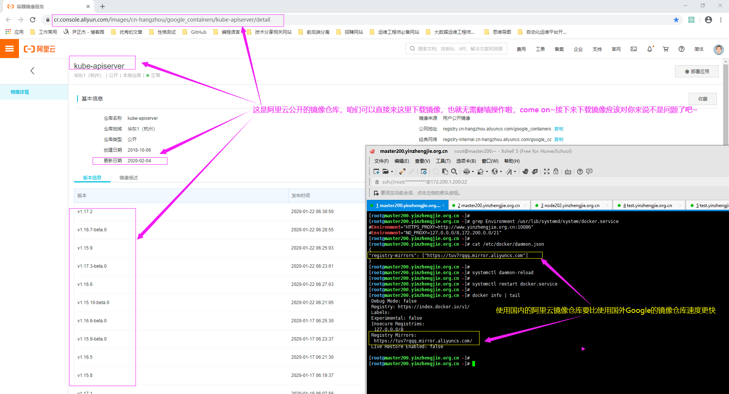The width and height of the screenshot is (729, 394).
Task: Open Xshell session properties icon
Action: (x=424, y=171)
